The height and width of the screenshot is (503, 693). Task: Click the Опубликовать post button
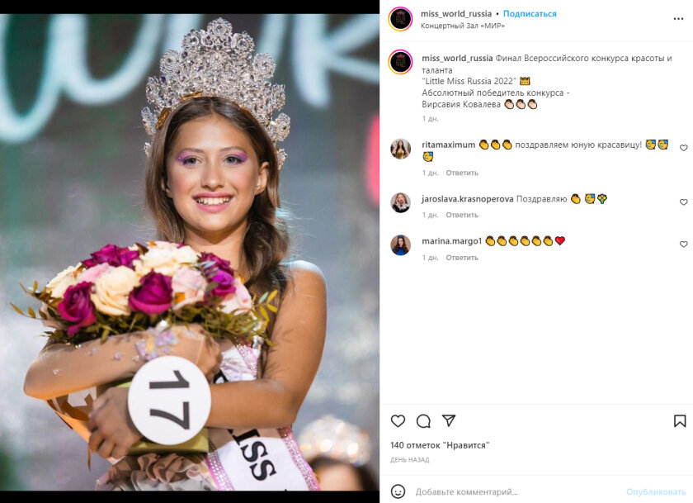(656, 491)
